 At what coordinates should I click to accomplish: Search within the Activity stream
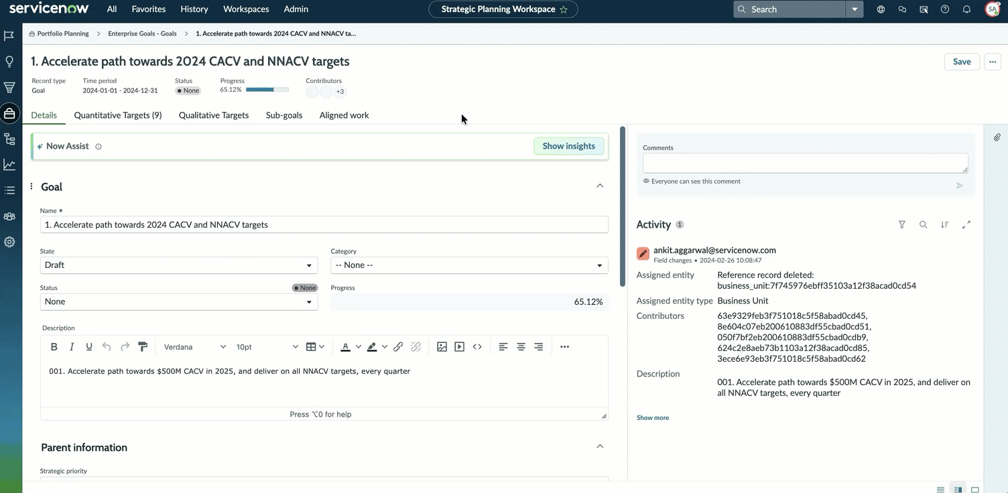924,225
